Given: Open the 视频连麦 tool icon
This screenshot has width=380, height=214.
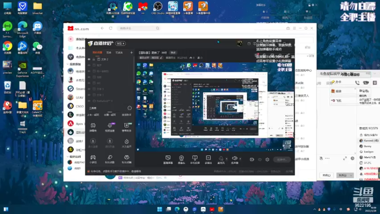Looking at the screenshot, I should pos(110,127).
